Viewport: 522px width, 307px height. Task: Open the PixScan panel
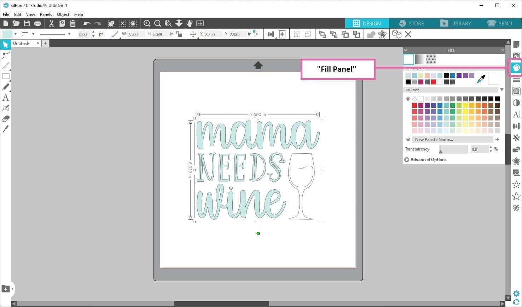(x=516, y=55)
